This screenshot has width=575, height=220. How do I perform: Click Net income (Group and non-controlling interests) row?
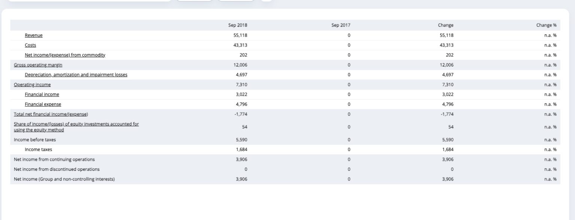point(285,179)
